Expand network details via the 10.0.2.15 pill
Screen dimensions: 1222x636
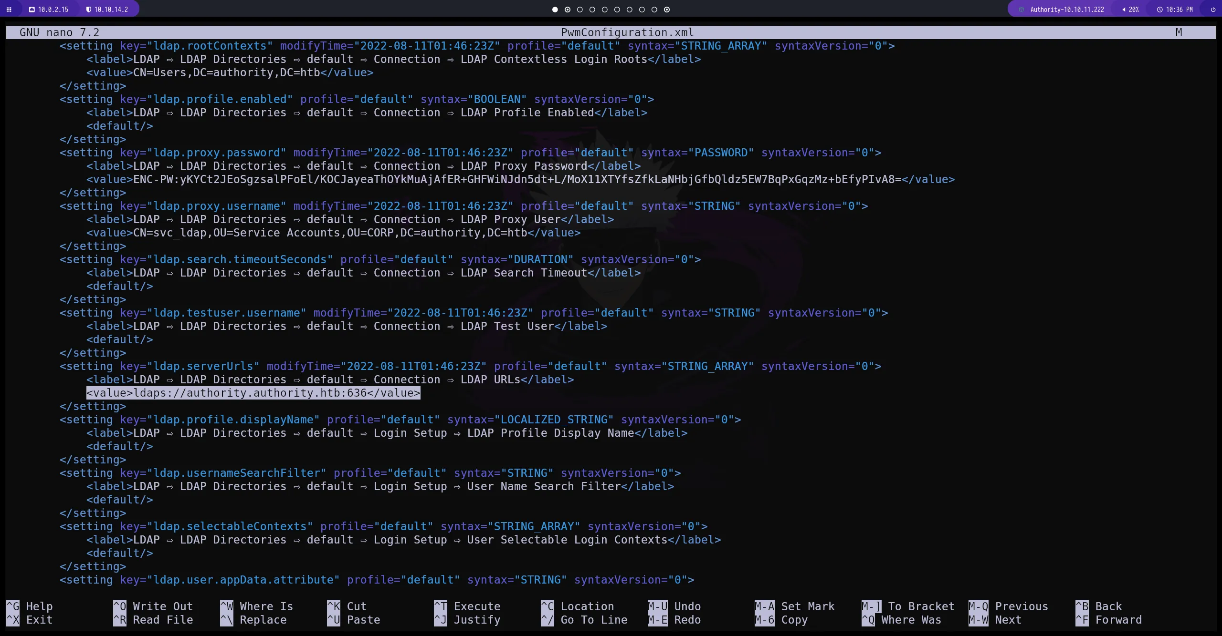pyautogui.click(x=53, y=9)
